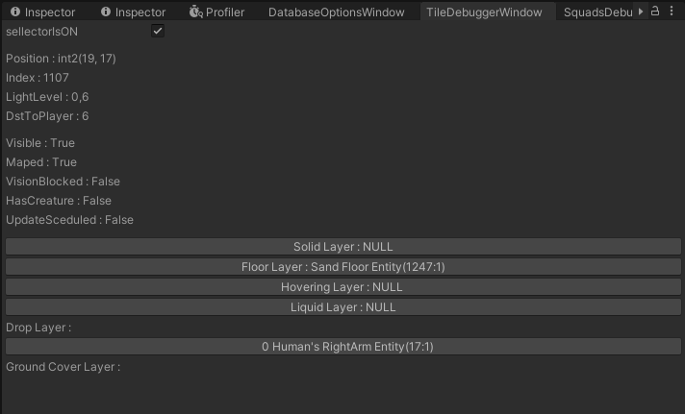This screenshot has height=414, width=685.
Task: Uncheck the sellectorIsON checkbox
Action: [158, 31]
